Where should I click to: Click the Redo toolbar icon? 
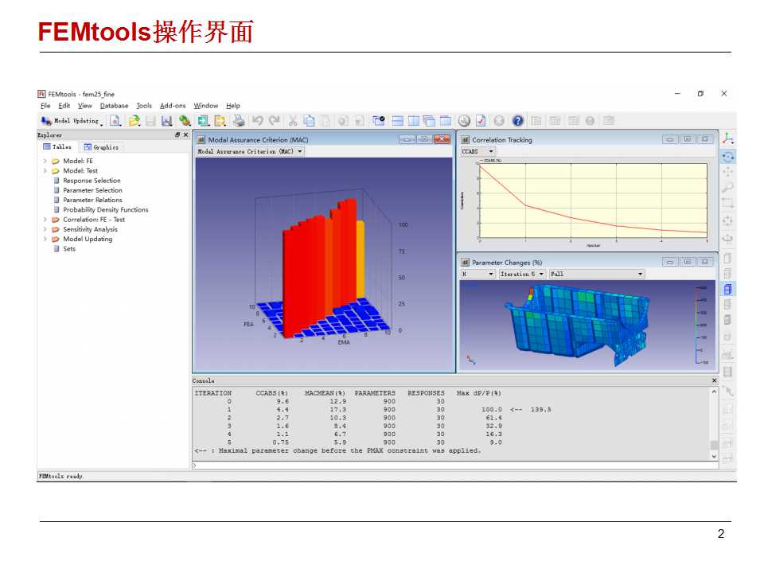coord(275,121)
